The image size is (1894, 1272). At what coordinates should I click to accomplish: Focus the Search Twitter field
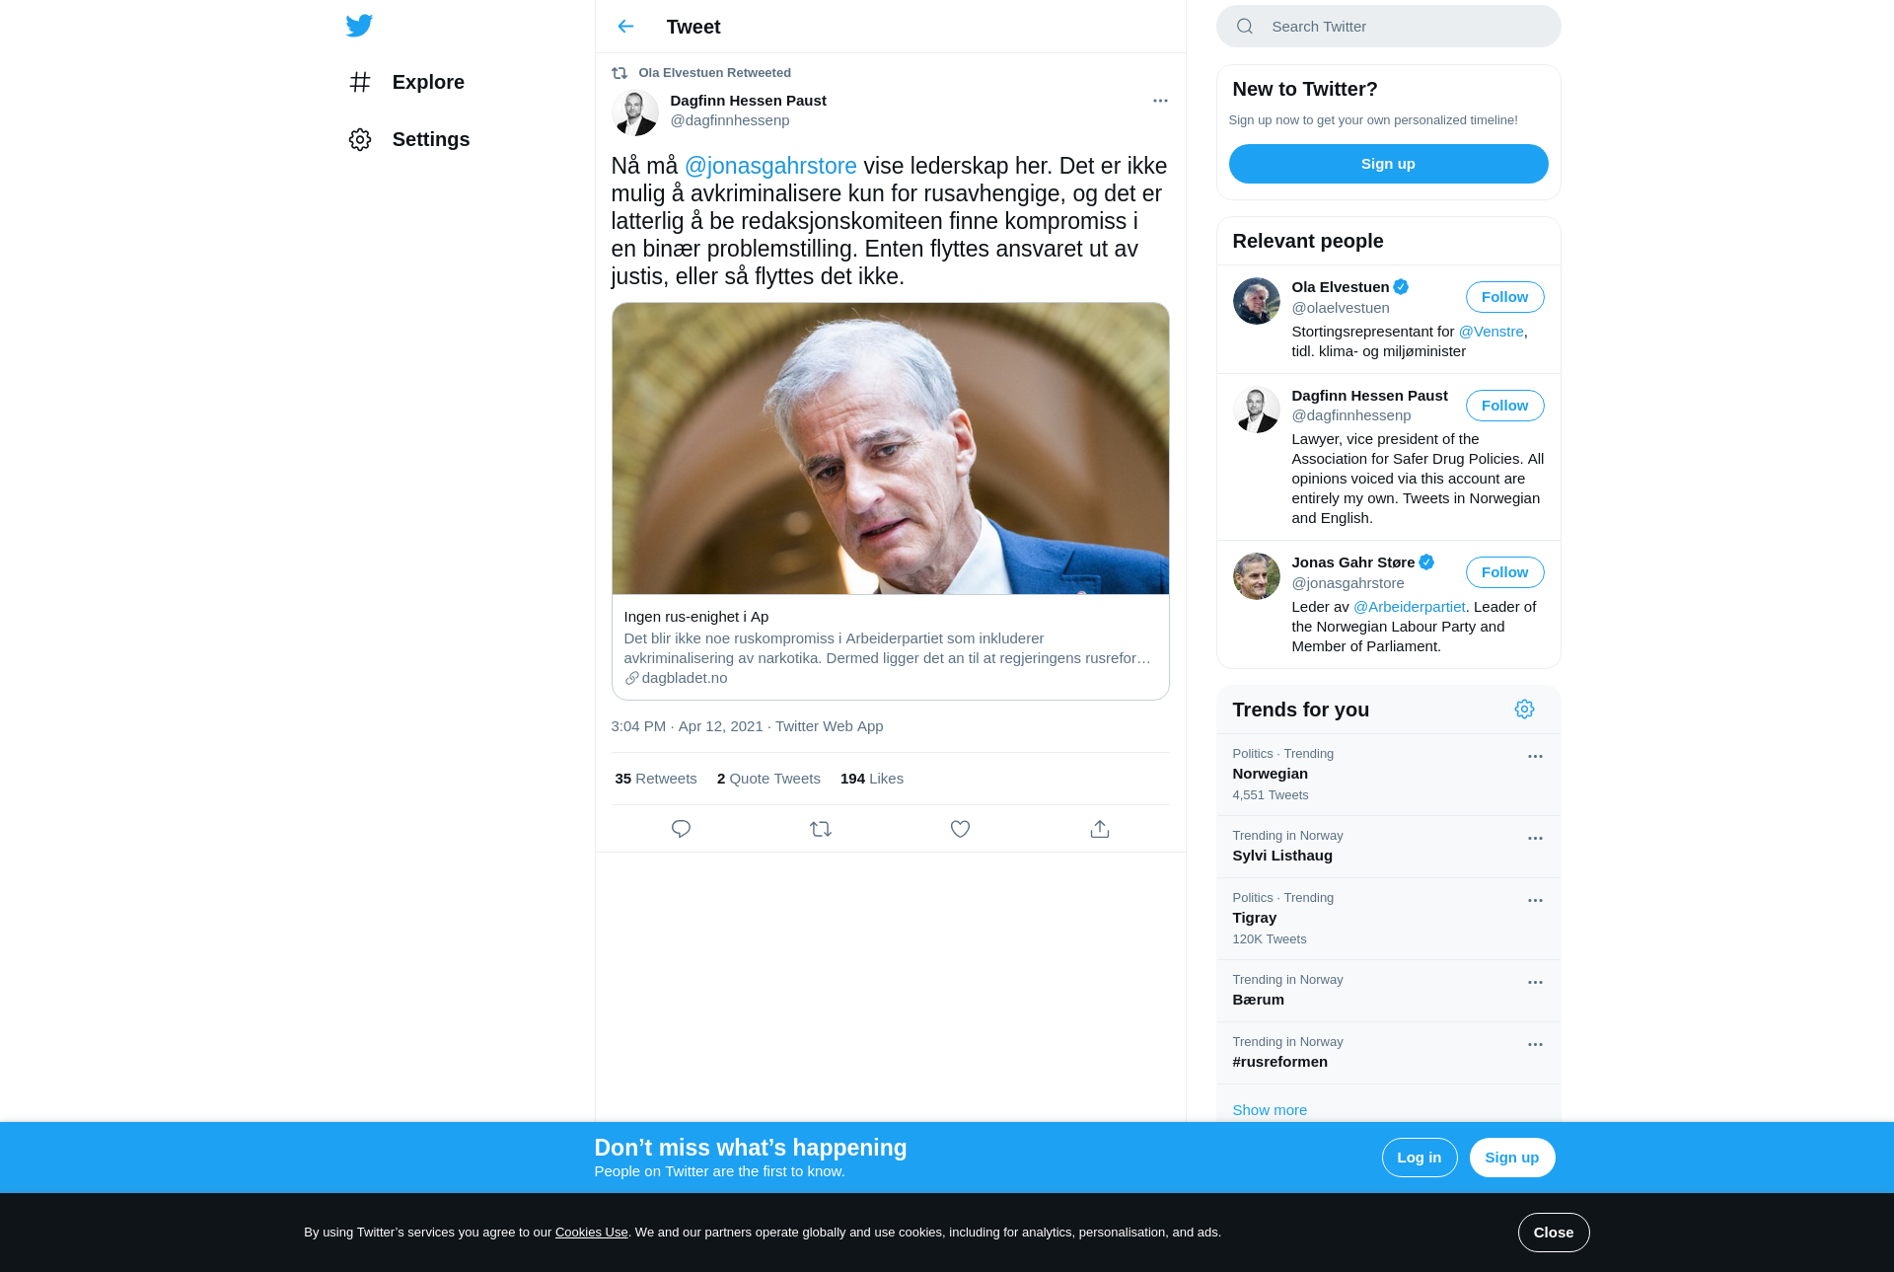[x=1388, y=27]
